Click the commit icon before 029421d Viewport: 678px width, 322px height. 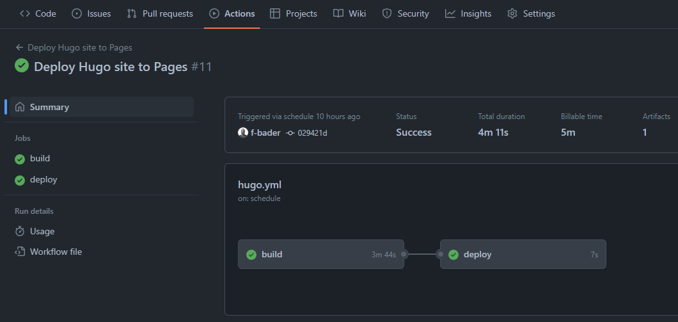click(x=290, y=133)
